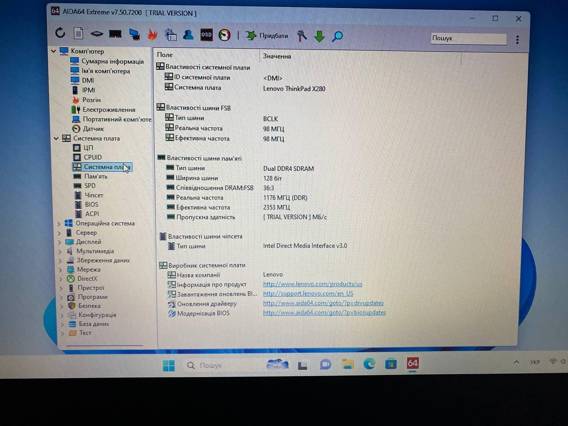Select Ім'я комп'ютера tree item
Screen dimensions: 568x426
point(106,71)
